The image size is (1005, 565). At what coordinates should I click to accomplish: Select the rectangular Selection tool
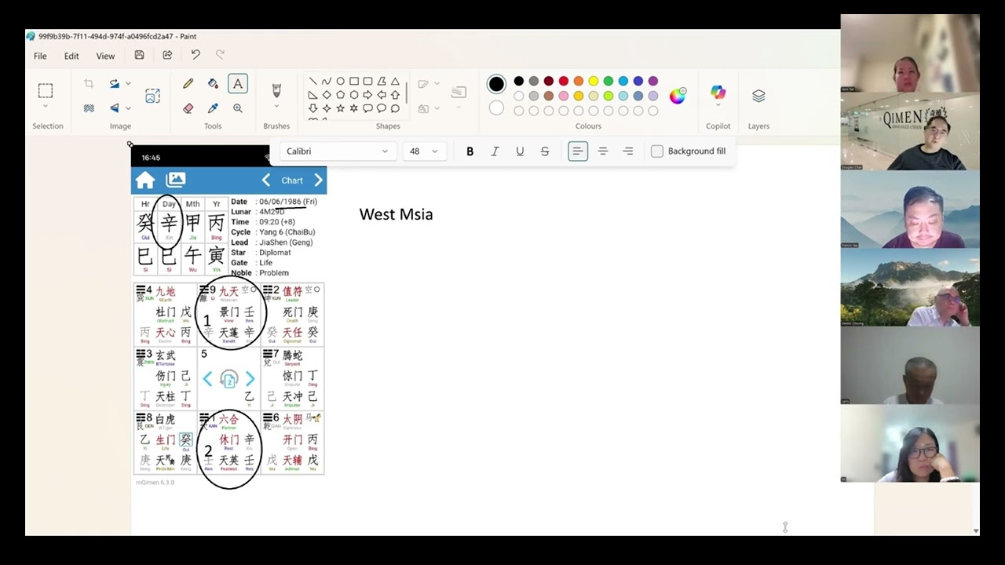click(x=46, y=90)
